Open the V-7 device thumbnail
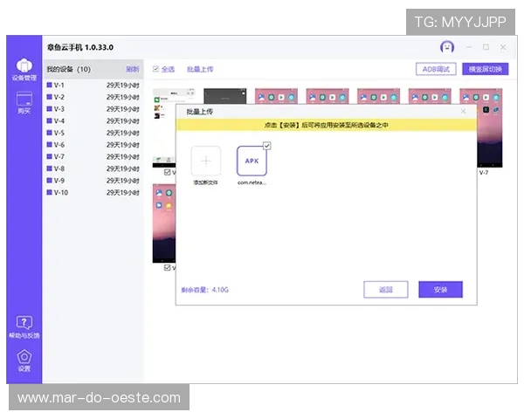Image resolution: width=524 pixels, height=419 pixels. 490,131
